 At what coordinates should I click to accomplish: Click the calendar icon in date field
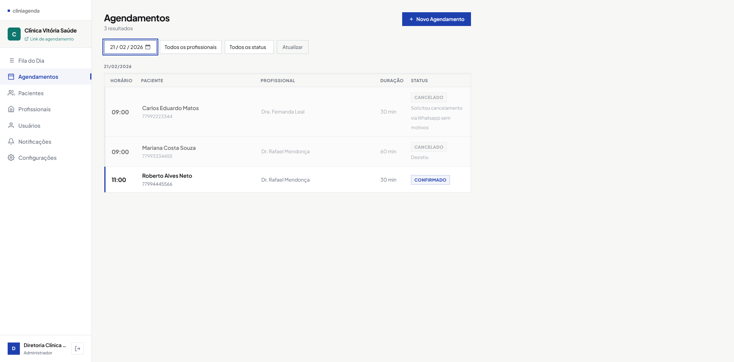(148, 47)
